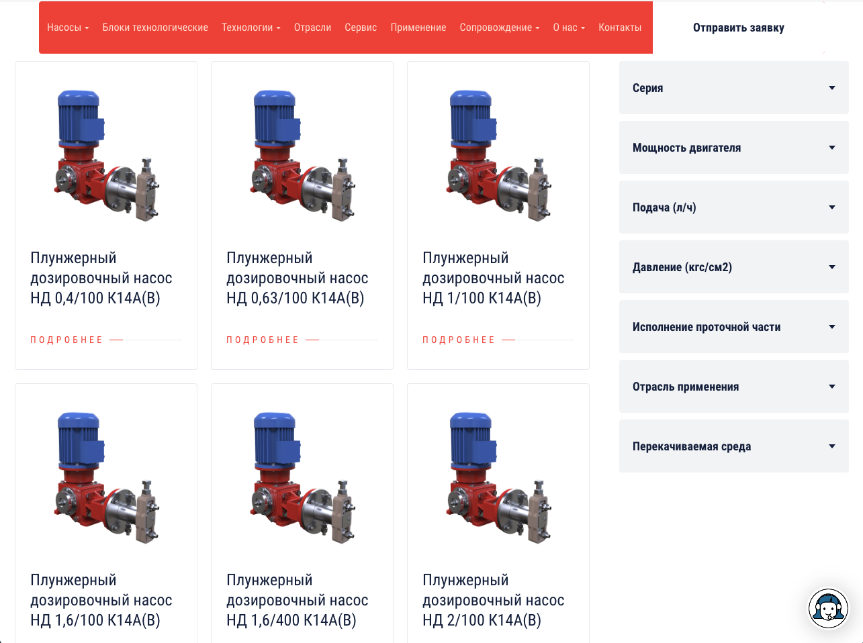
Task: Open the НД 2/100 К14А(В) pump image
Action: (x=498, y=477)
